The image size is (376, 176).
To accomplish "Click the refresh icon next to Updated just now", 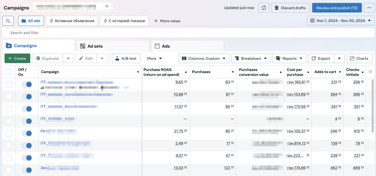I will click(264, 8).
